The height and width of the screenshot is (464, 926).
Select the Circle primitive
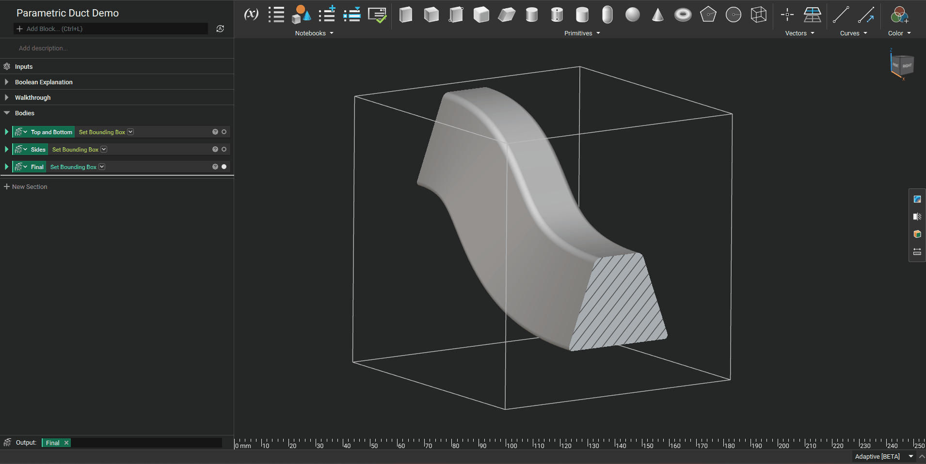pyautogui.click(x=734, y=15)
